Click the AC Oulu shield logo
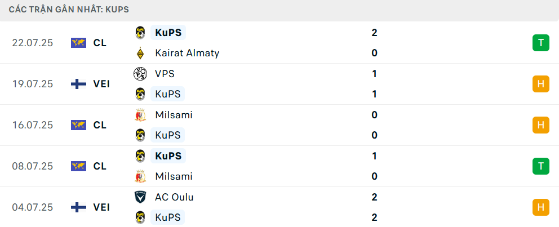559x227 pixels. pos(140,197)
